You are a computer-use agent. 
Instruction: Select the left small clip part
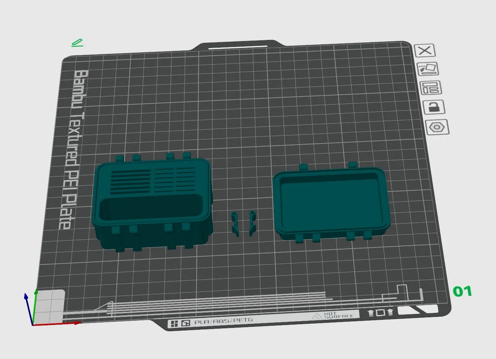click(235, 223)
